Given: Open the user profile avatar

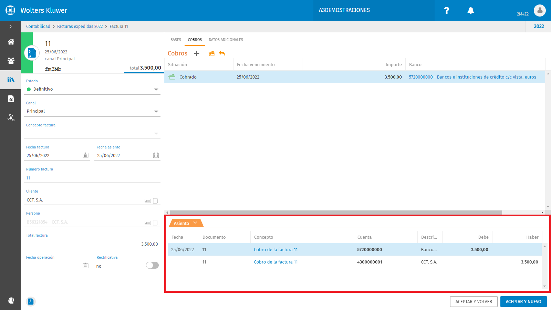Looking at the screenshot, I should click(x=540, y=10).
